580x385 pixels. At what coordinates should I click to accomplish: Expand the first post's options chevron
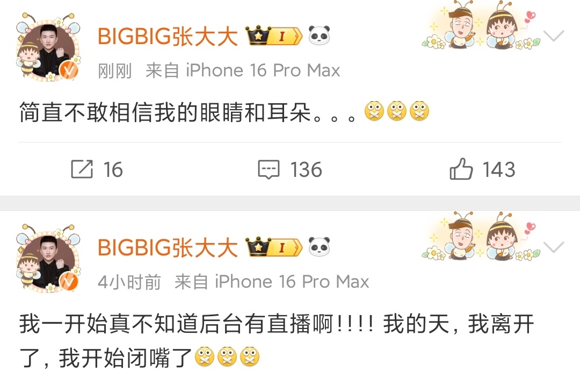554,36
